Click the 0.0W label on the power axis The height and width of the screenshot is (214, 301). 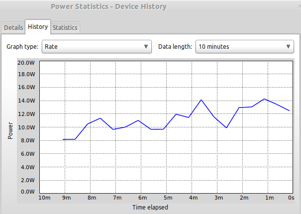tap(26, 192)
